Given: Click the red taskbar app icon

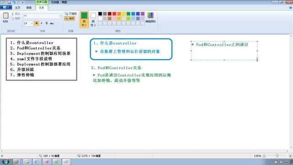Looking at the screenshot, I should 47,162.
